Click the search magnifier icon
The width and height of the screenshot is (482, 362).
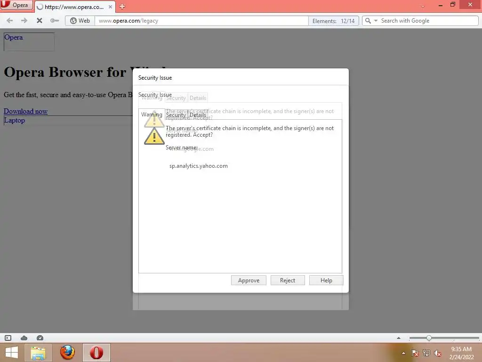click(x=368, y=21)
